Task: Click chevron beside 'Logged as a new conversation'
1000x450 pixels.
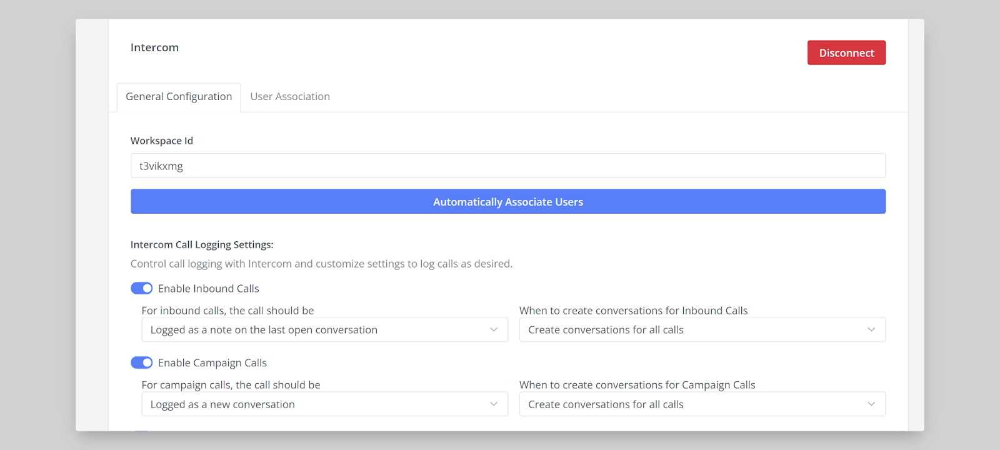Action: pyautogui.click(x=494, y=404)
